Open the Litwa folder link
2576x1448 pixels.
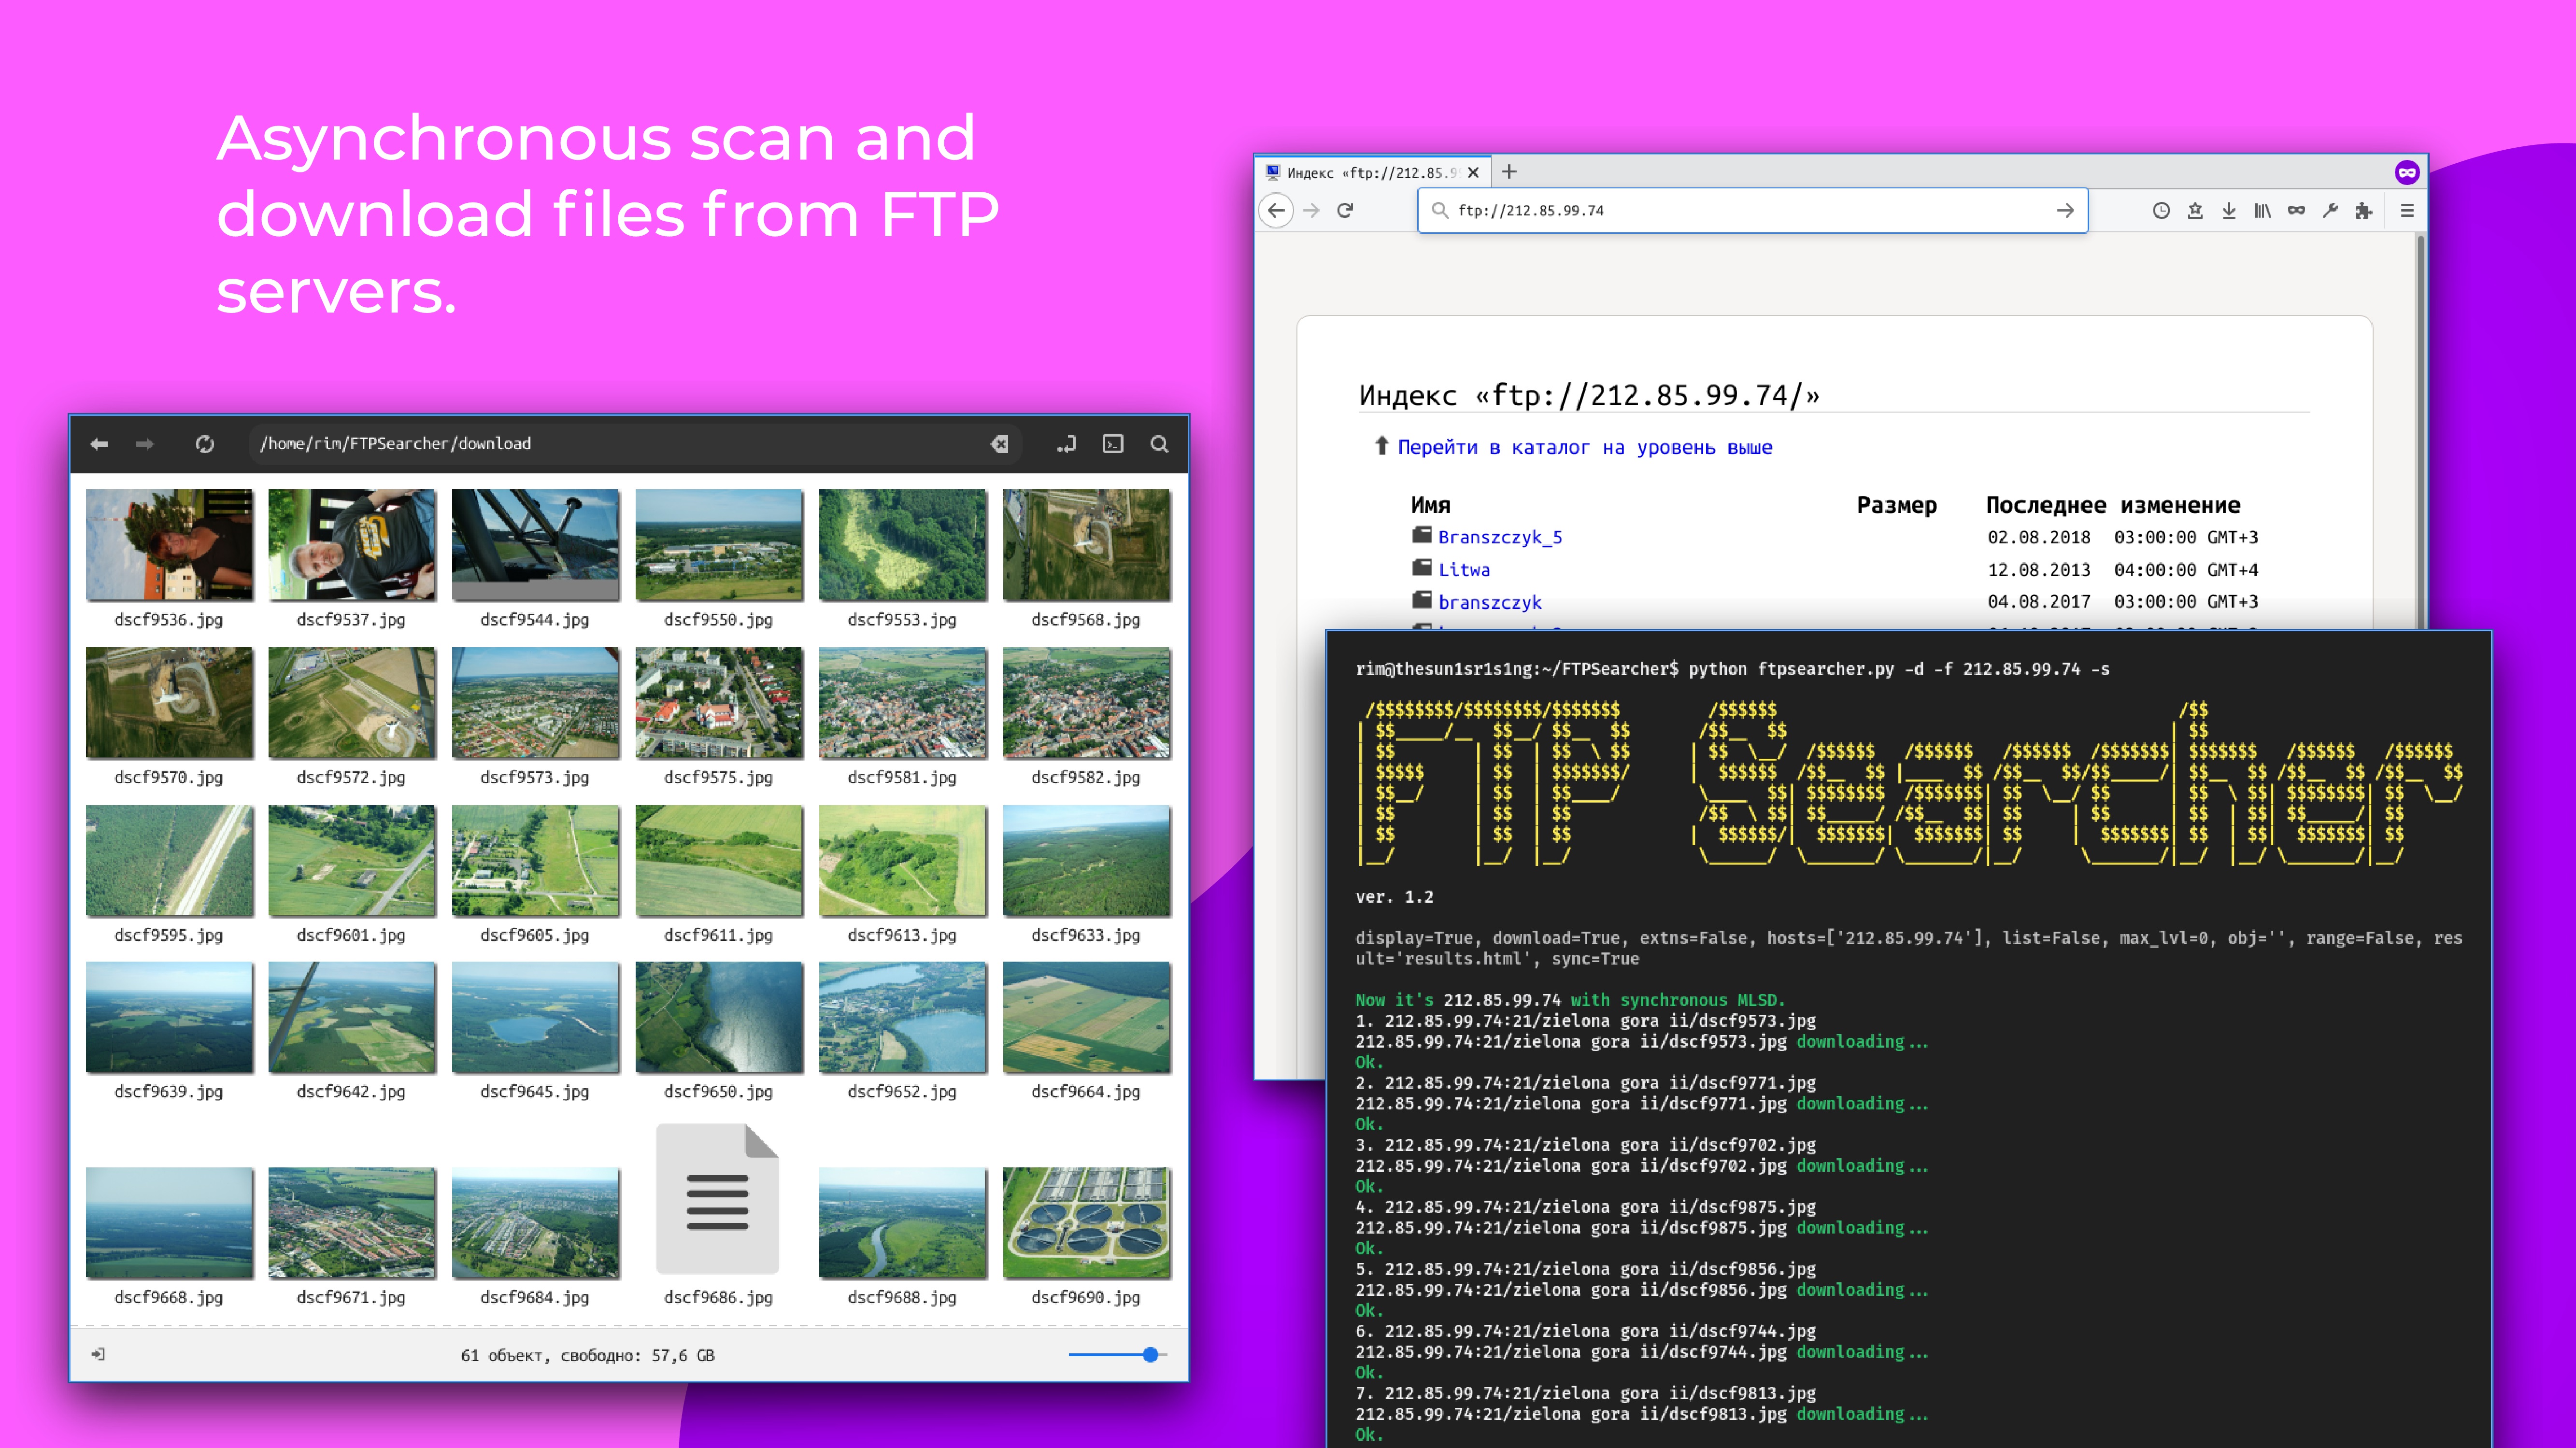(x=1463, y=570)
